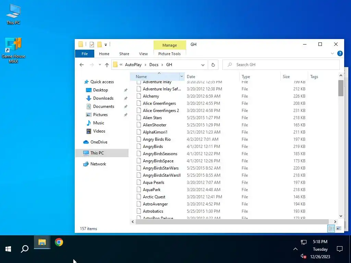Click the Alien Stars file icon
The height and width of the screenshot is (263, 351).
pos(139,118)
